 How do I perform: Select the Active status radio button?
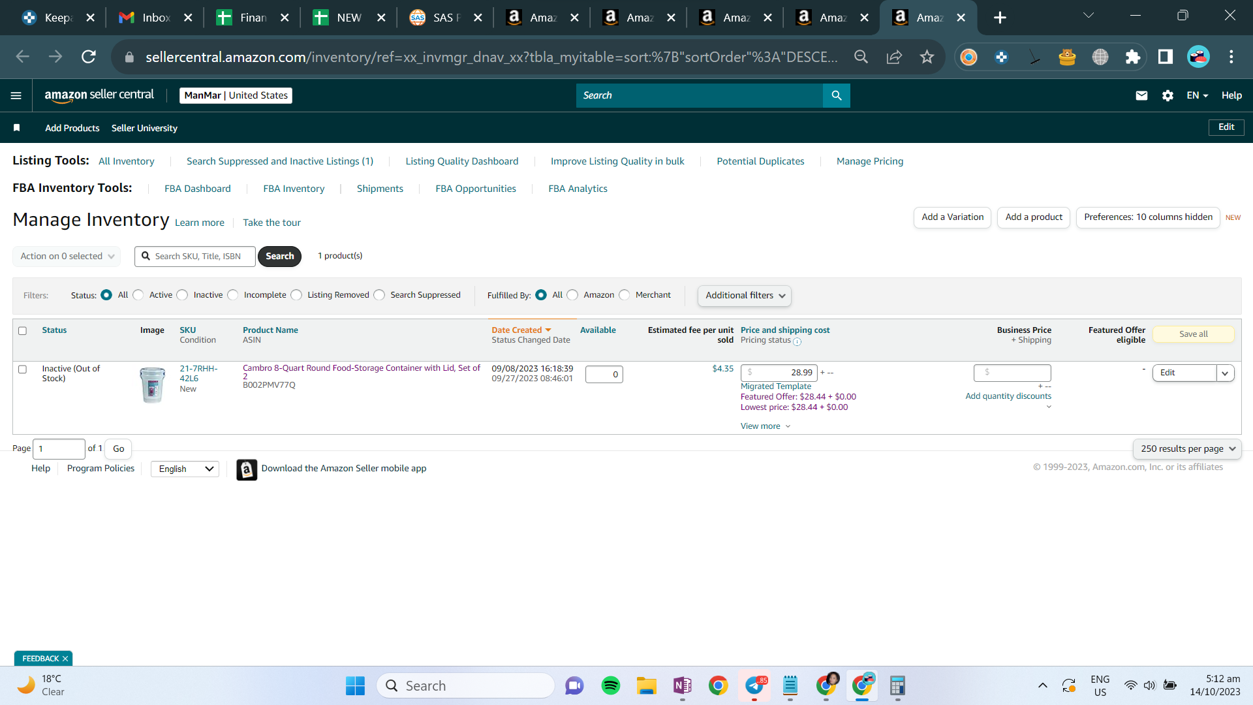point(138,295)
